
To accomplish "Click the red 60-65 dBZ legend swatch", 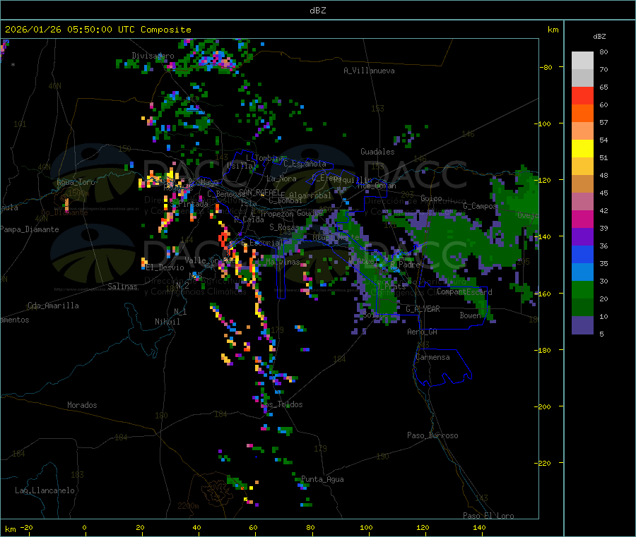I will click(582, 95).
